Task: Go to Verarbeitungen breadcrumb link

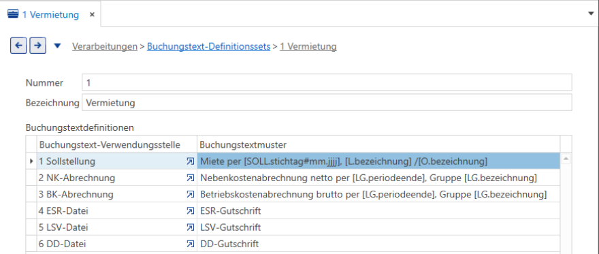Action: click(105, 46)
